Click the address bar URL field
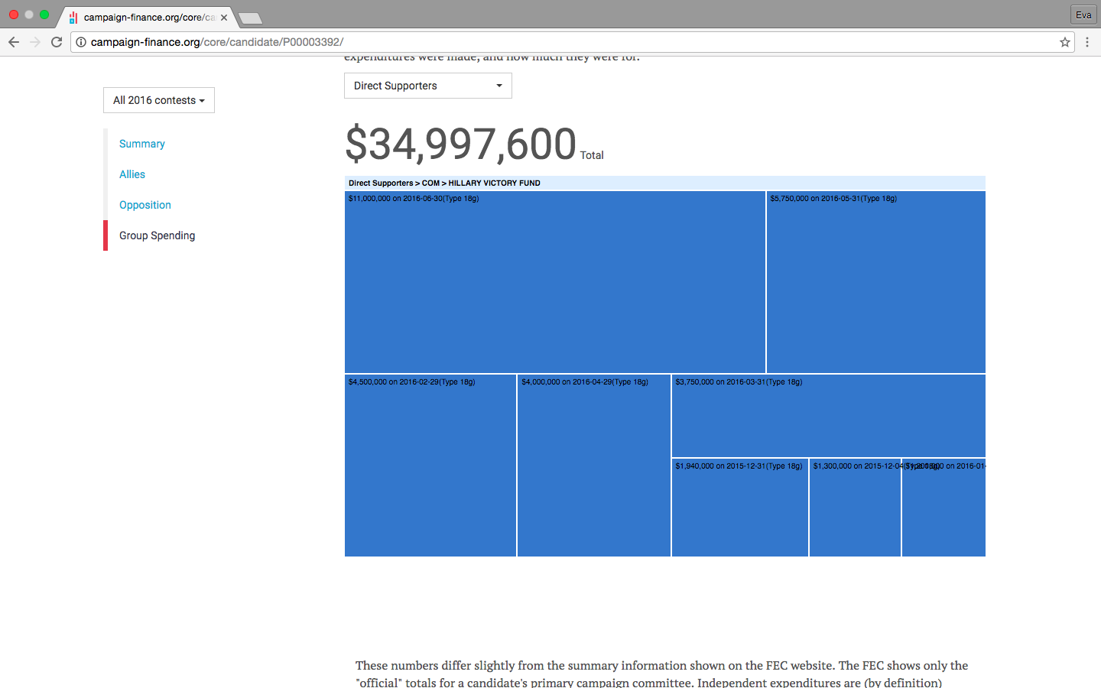1101x688 pixels. click(535, 42)
